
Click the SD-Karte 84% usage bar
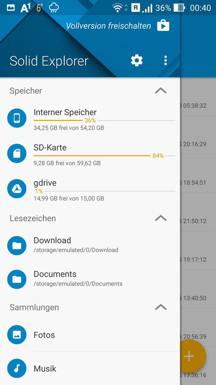[104, 156]
